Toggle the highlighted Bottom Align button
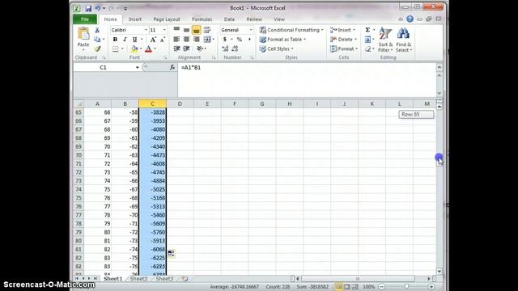518x291 pixels. (x=196, y=30)
